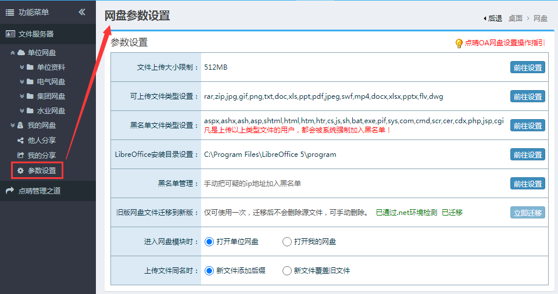Click the gear icon for 参数设置
This screenshot has width=558, height=294.
coord(20,171)
